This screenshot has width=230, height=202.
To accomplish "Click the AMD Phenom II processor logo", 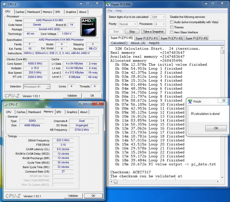I will click(x=88, y=27).
